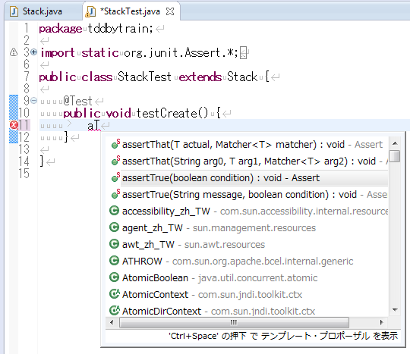
Task: Switch to the Stack.java editor tab
Action: coord(43,11)
